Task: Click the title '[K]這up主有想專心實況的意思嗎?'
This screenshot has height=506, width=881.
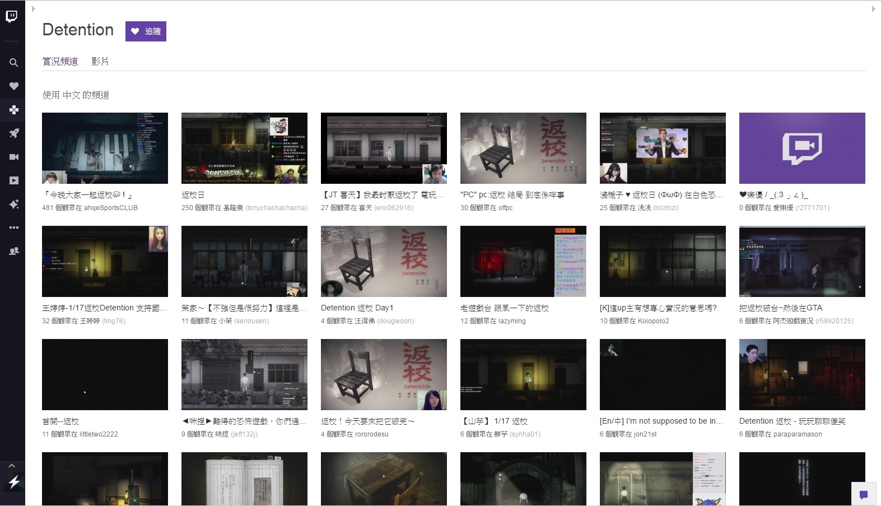Action: 658,308
